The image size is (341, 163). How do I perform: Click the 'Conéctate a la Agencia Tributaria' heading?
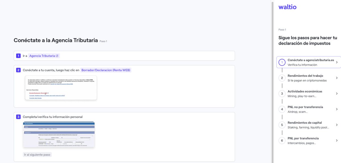(56, 40)
